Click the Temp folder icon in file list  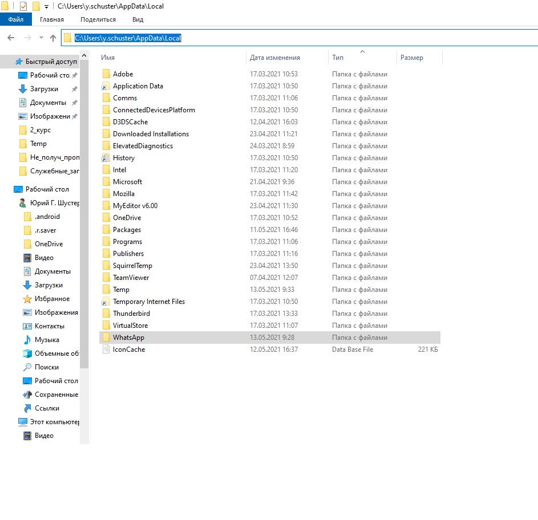(x=106, y=290)
